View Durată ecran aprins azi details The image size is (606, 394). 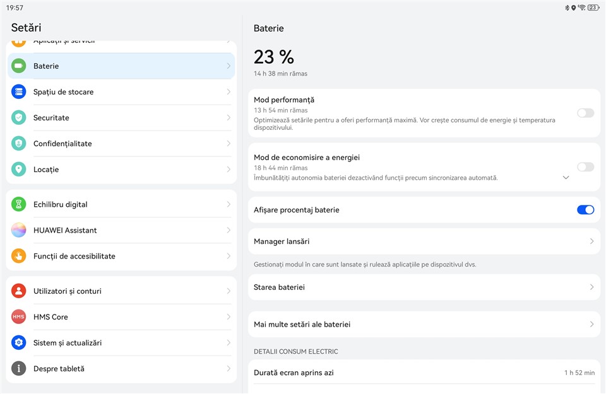pos(423,373)
